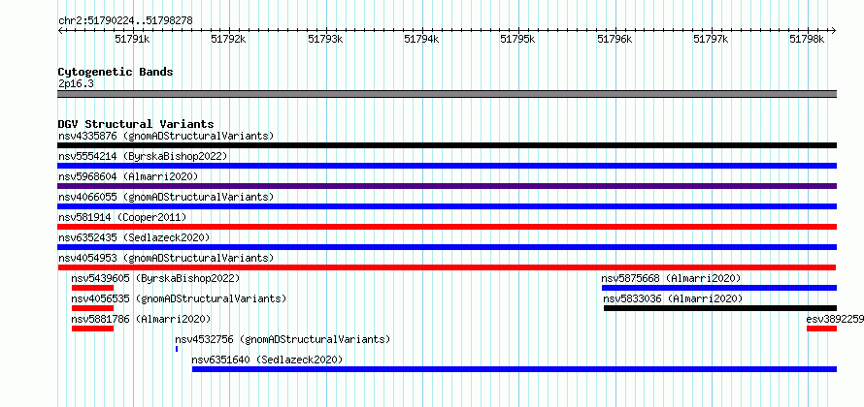Select the 51793k ruler tick label
This screenshot has width=864, height=407.
325,39
